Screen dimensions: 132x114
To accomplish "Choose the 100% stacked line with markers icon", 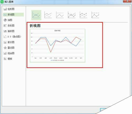I will click(x=95, y=15).
